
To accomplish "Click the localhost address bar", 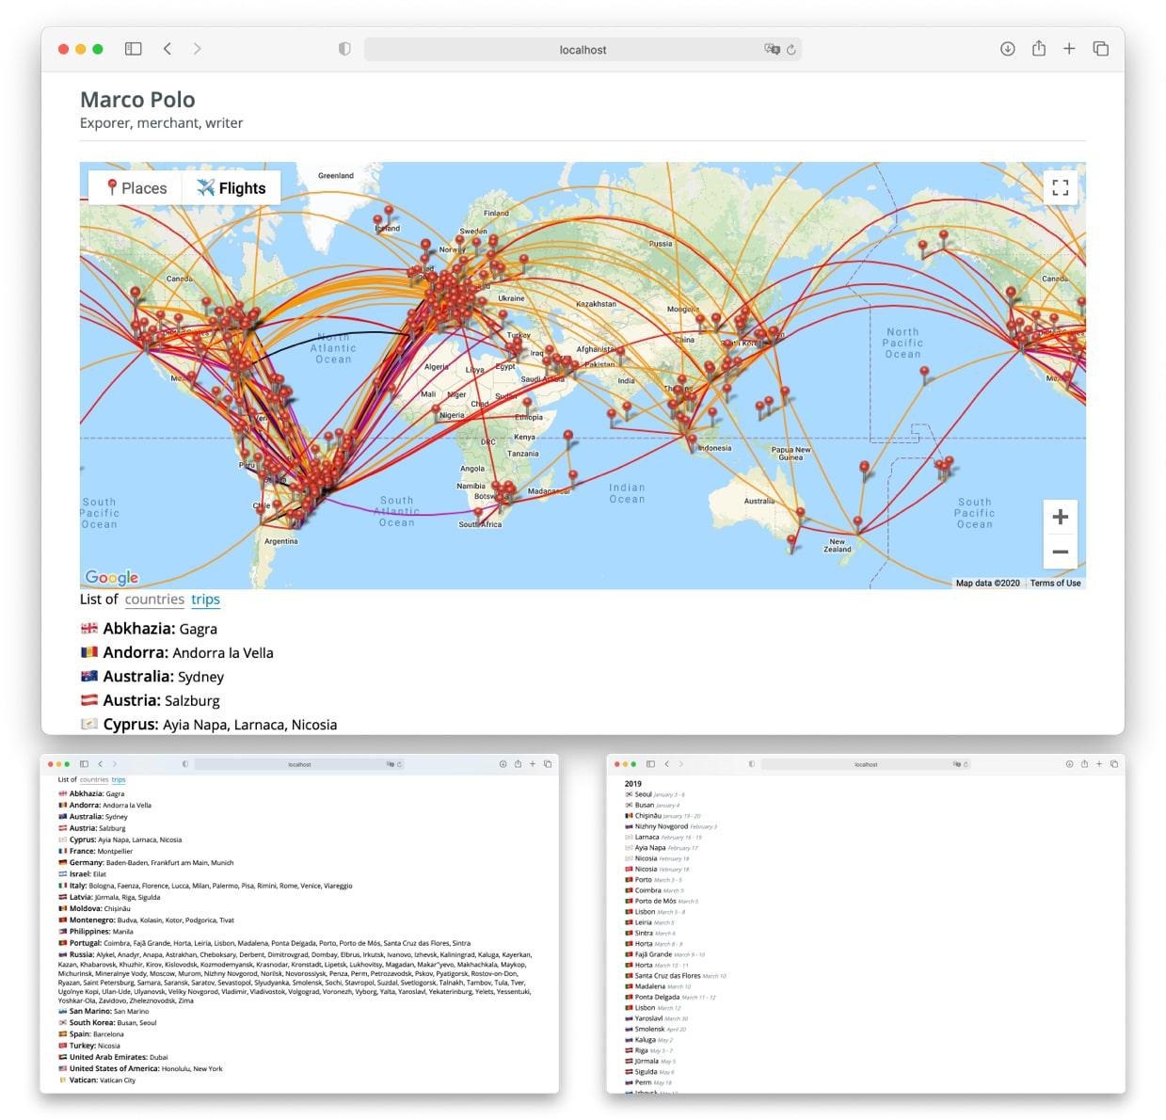I will click(x=583, y=50).
